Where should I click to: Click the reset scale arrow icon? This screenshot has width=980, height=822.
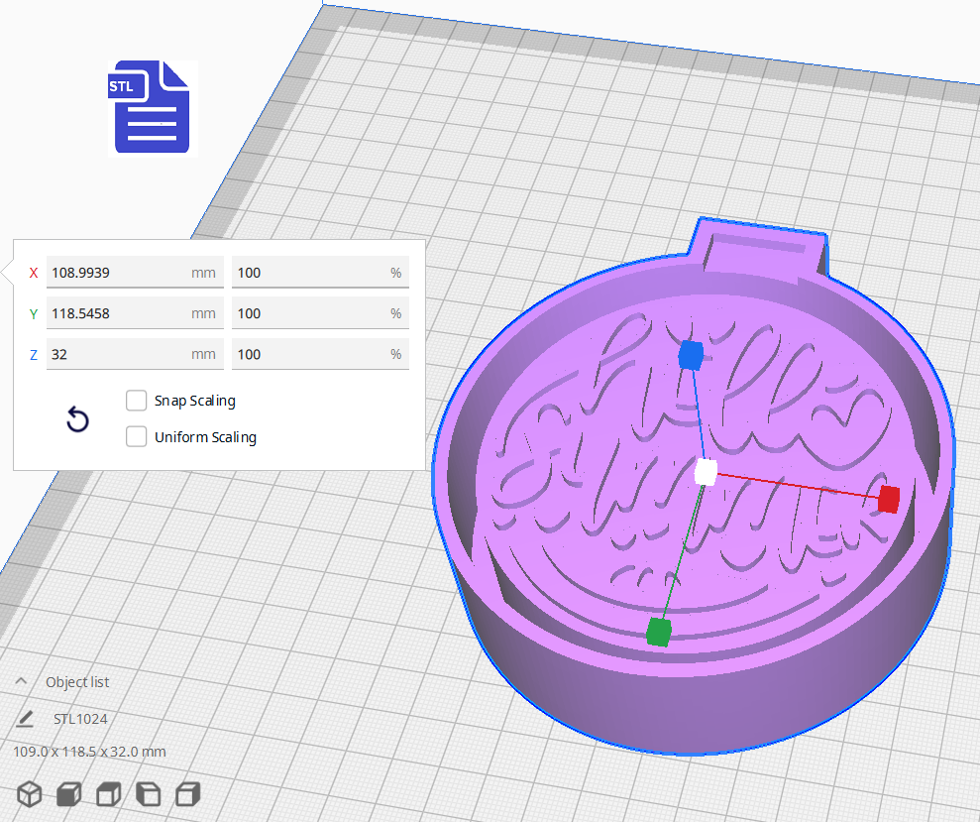tap(77, 419)
